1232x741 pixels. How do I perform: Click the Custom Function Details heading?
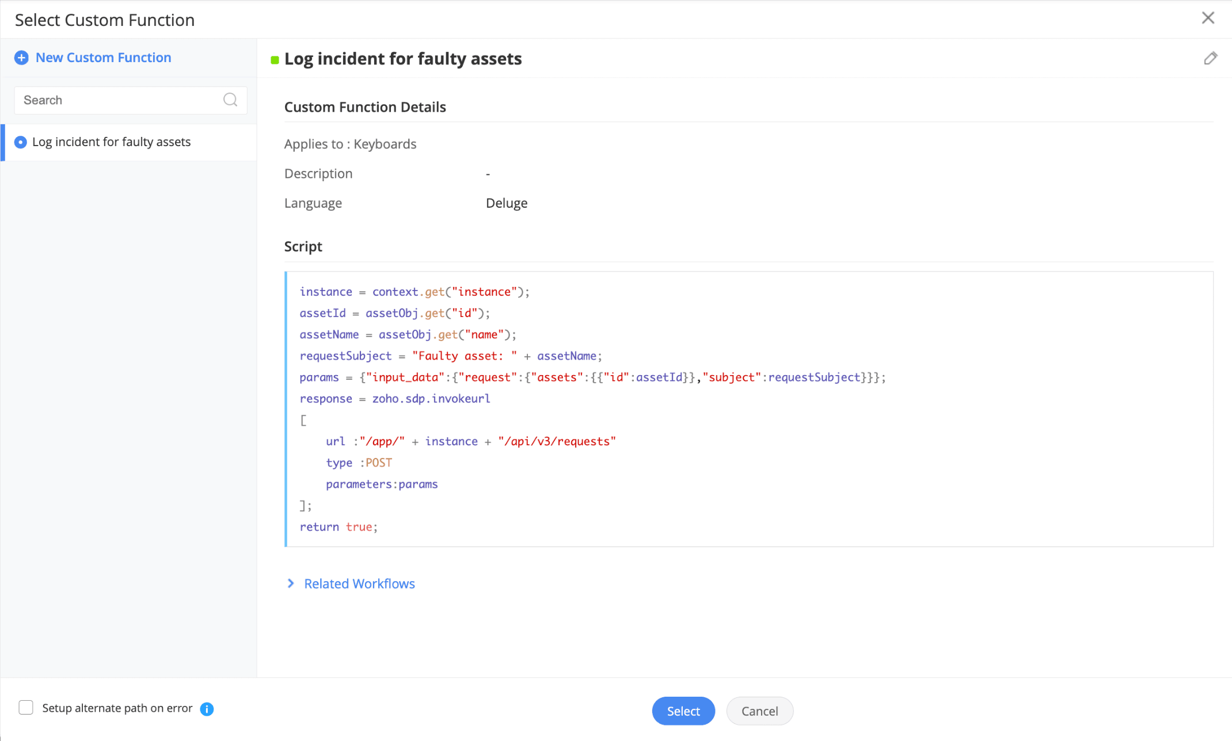tap(365, 107)
